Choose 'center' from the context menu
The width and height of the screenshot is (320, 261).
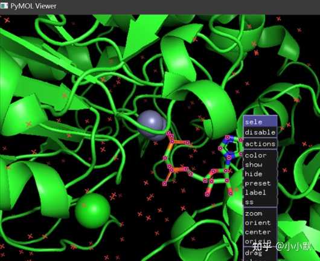(260, 232)
